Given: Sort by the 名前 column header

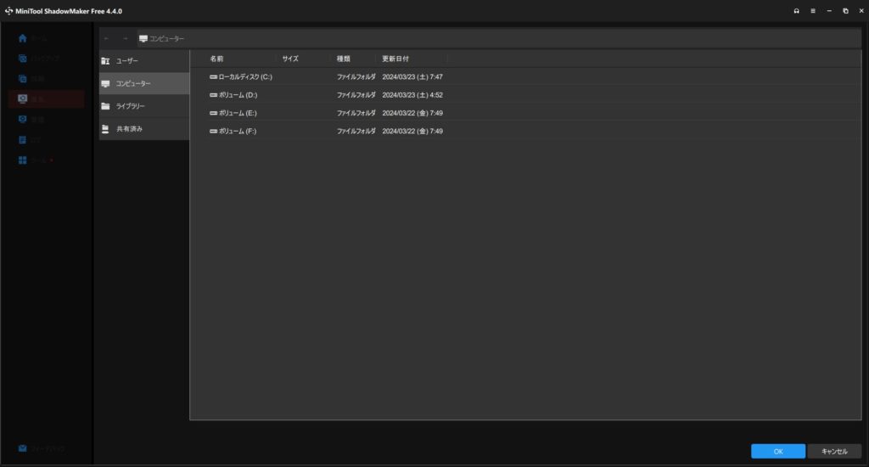Looking at the screenshot, I should coord(217,59).
